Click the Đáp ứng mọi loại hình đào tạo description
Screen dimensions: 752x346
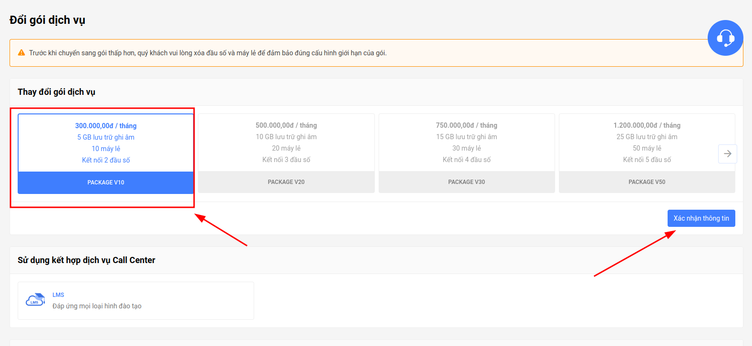(97, 306)
